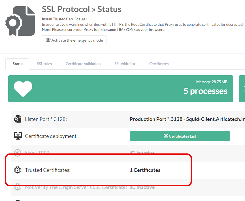Image resolution: width=245 pixels, height=201 pixels.
Task: Go to the SSL whitelist tab
Action: click(x=125, y=64)
